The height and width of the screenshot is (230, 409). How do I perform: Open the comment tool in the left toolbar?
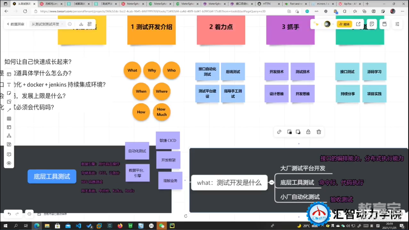[9, 154]
